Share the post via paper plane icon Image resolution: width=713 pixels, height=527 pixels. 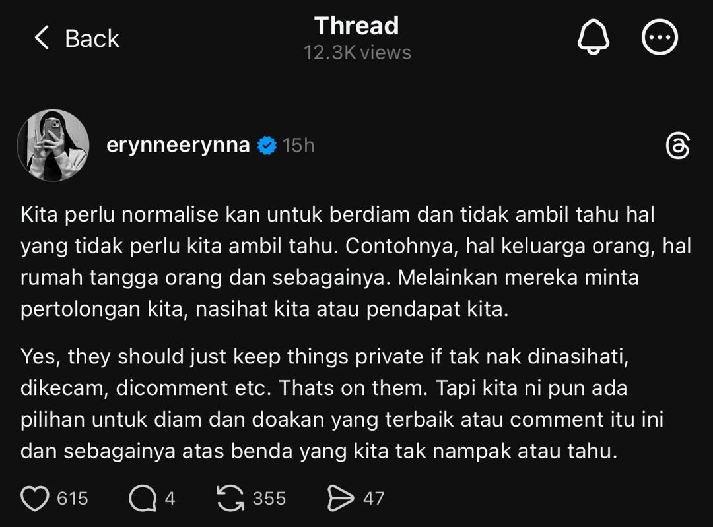(340, 499)
